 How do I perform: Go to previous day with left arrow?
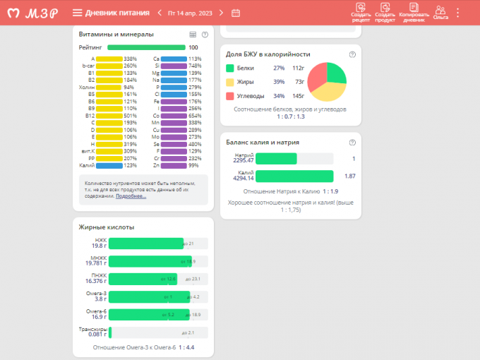tap(160, 13)
